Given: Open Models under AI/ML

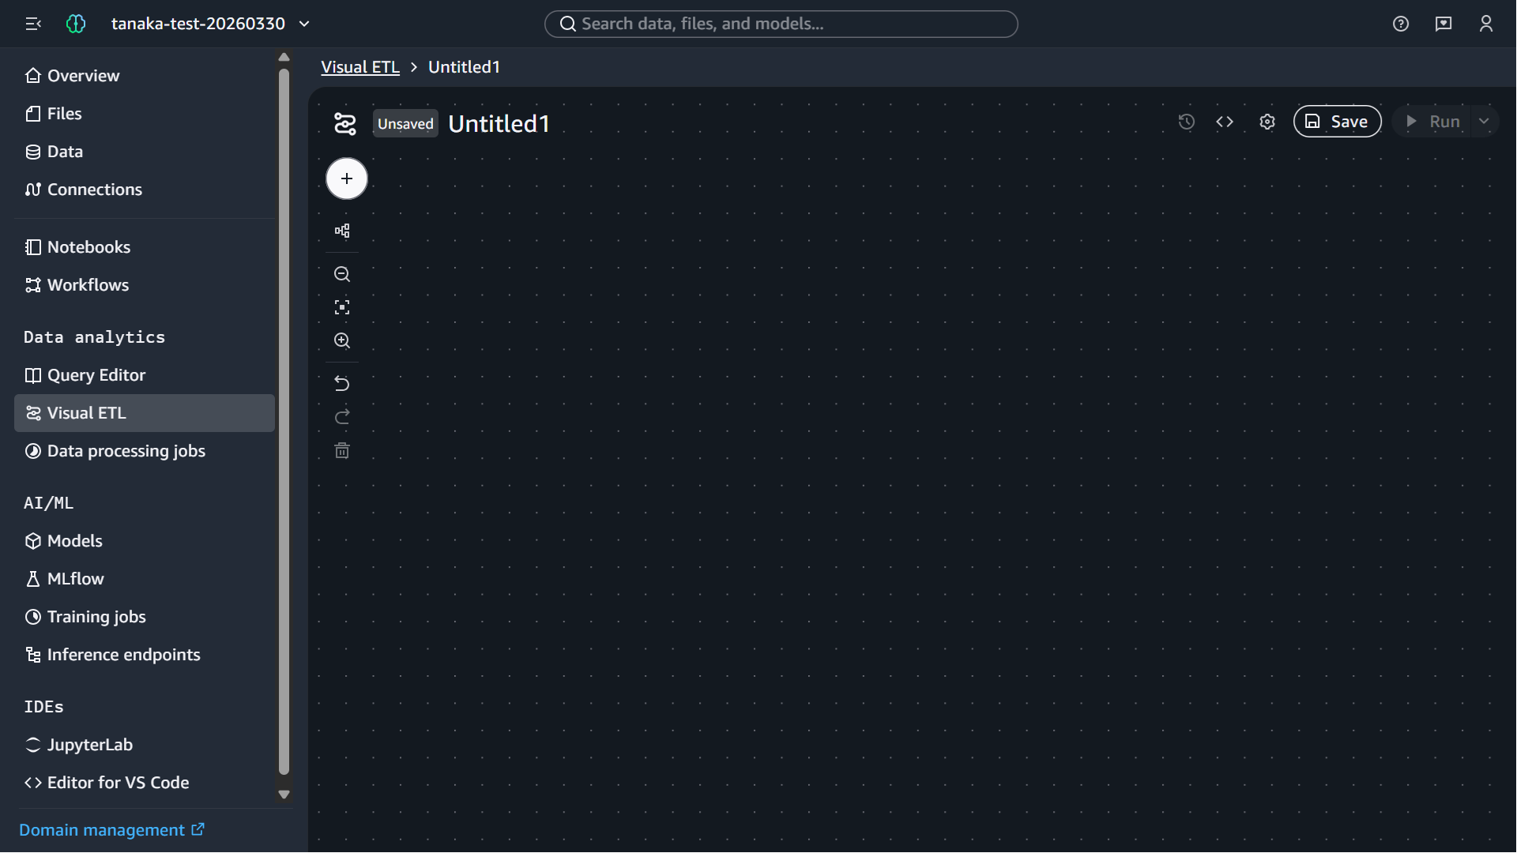Looking at the screenshot, I should (145, 541).
